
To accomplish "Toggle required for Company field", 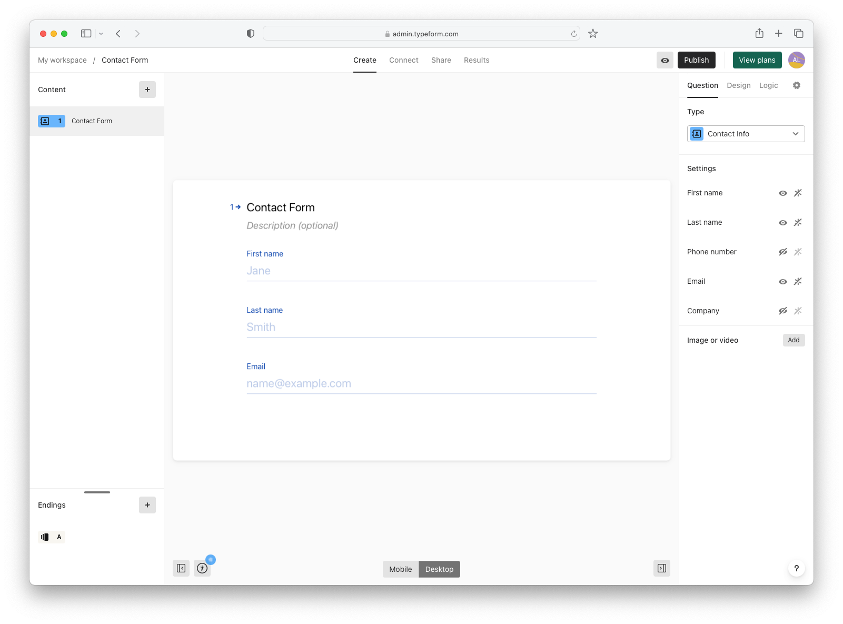I will 798,311.
